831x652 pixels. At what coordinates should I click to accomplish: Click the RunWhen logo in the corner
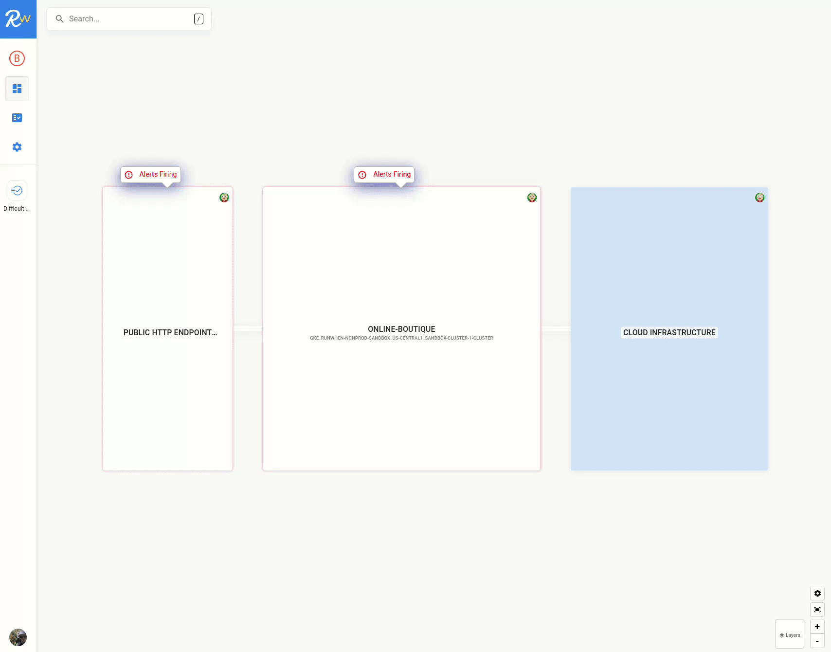pyautogui.click(x=18, y=19)
